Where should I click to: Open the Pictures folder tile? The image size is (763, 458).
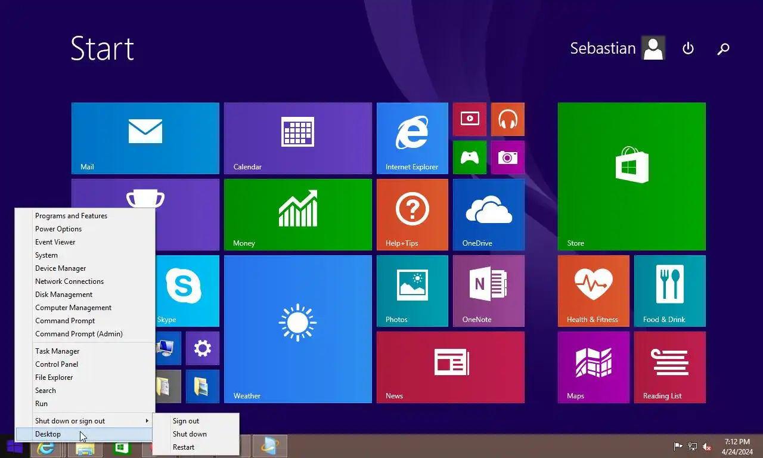203,386
